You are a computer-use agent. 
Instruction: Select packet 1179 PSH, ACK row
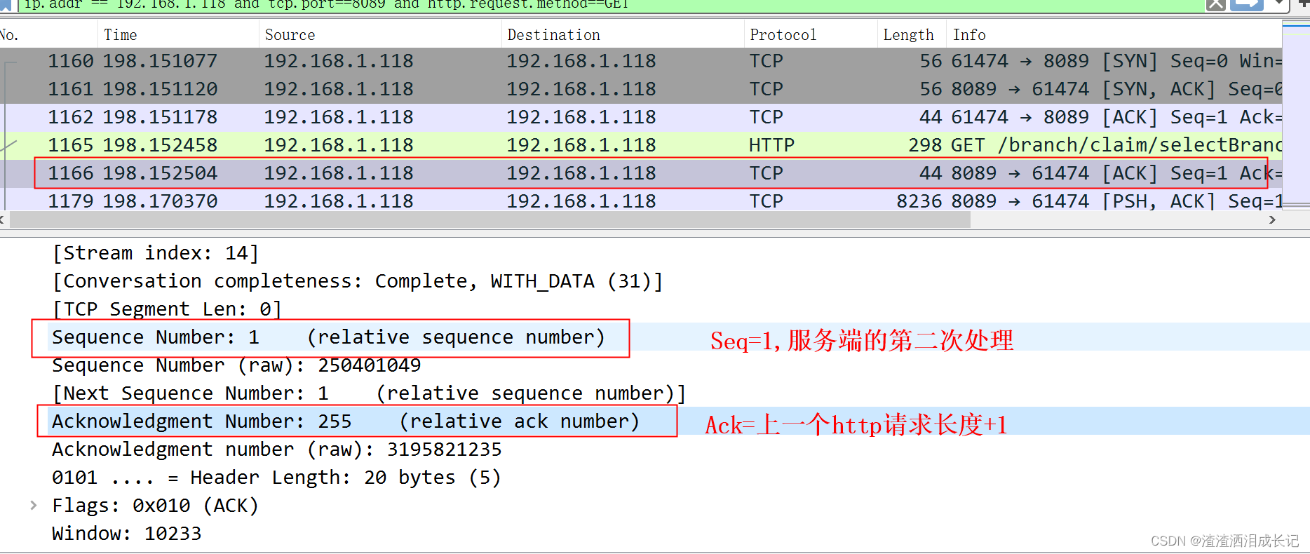[641, 201]
